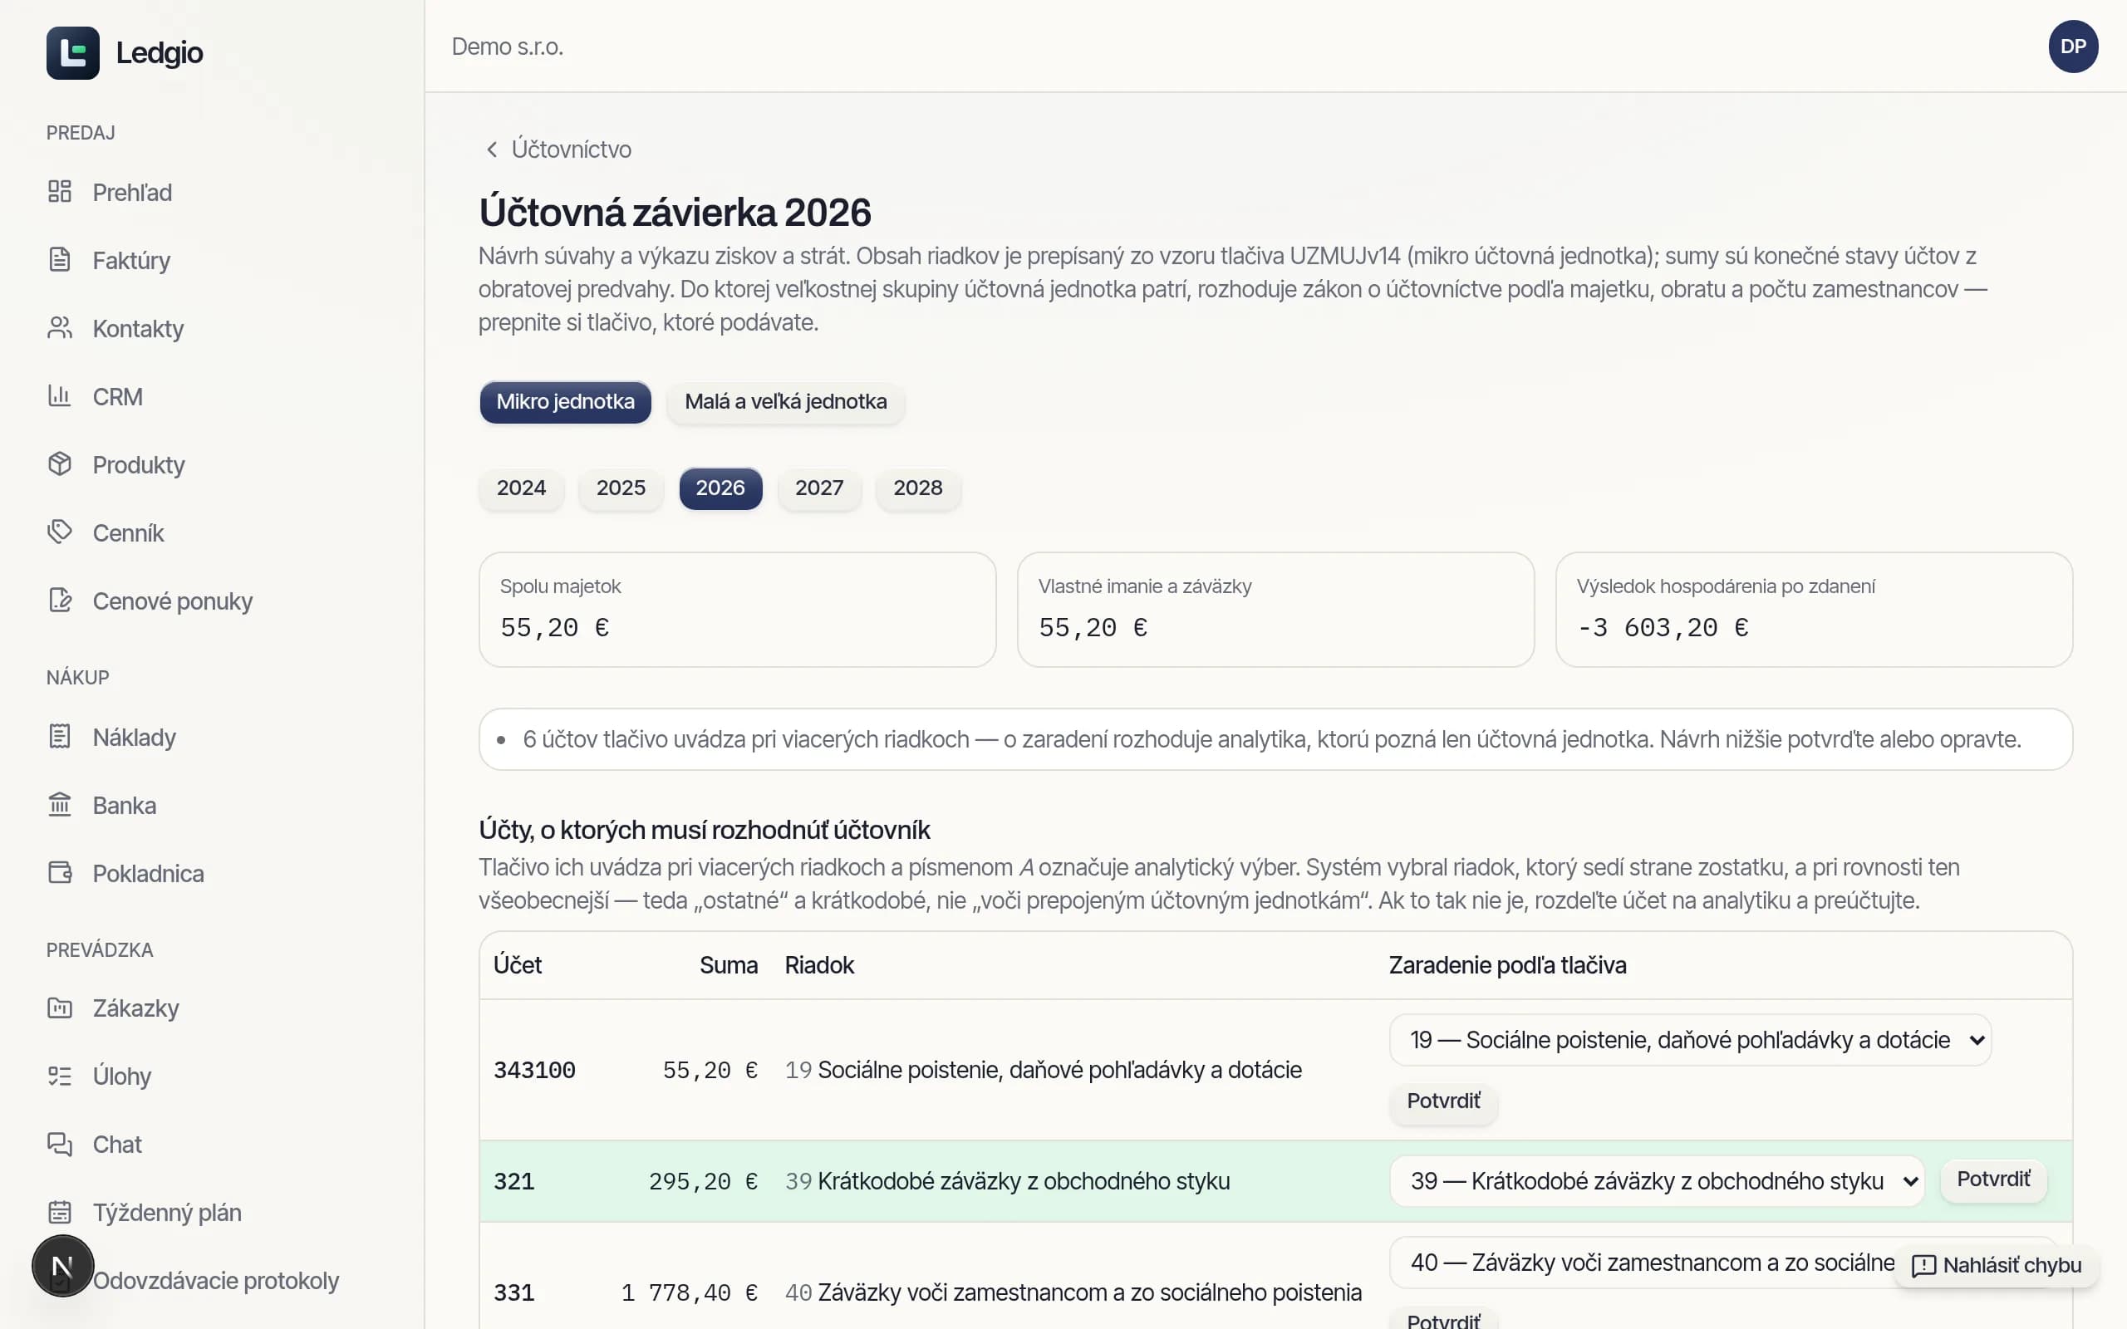This screenshot has height=1329, width=2127.
Task: Open Chat bubbles icon in sidebar
Action: 60,1144
